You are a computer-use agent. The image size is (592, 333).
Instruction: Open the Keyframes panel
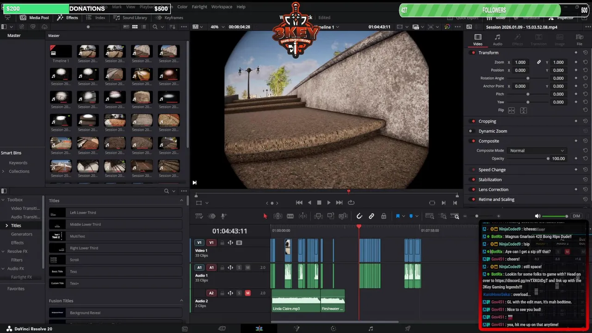(x=169, y=18)
